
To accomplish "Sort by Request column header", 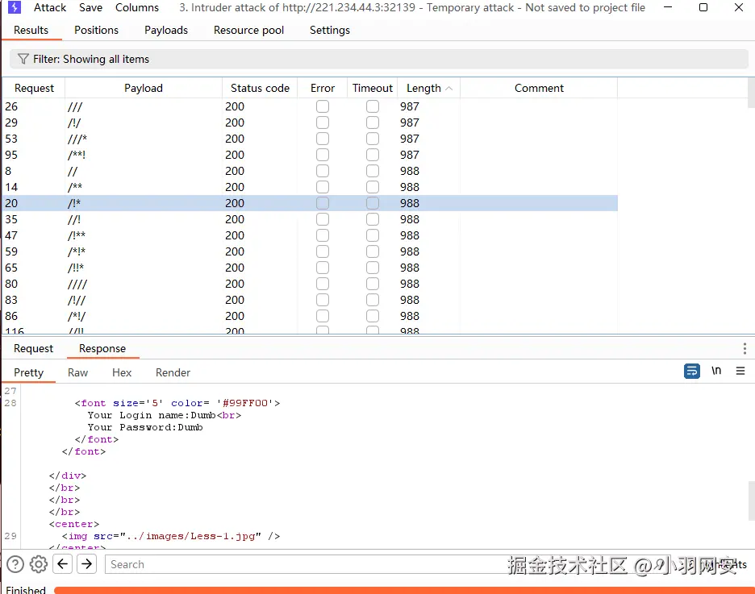I will pyautogui.click(x=34, y=88).
